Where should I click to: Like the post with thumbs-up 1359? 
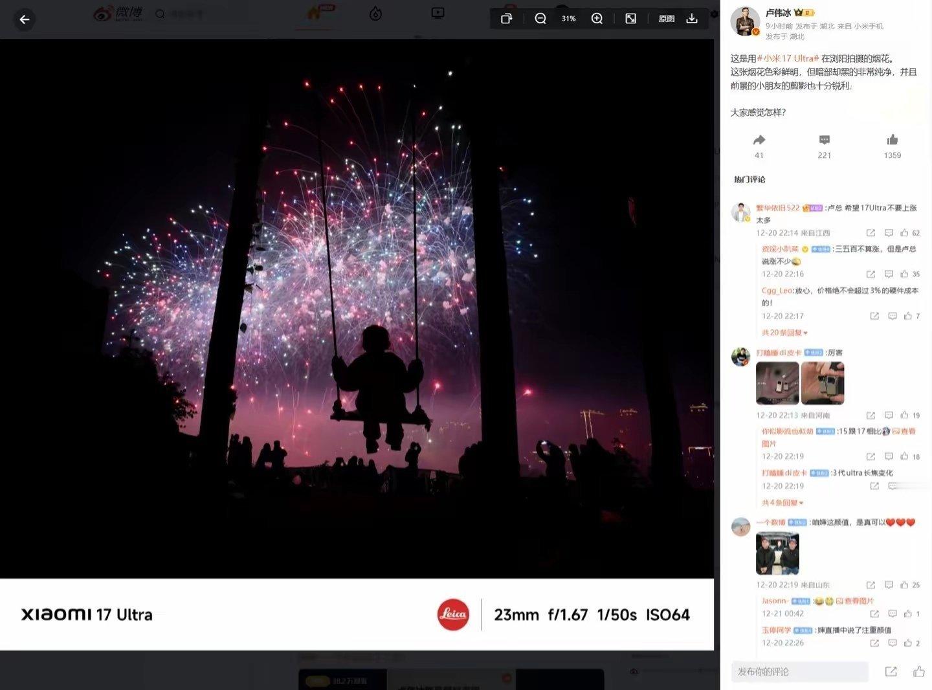coord(893,140)
